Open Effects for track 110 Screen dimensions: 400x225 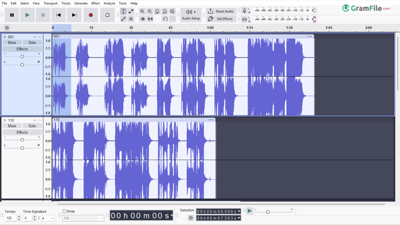point(22,132)
